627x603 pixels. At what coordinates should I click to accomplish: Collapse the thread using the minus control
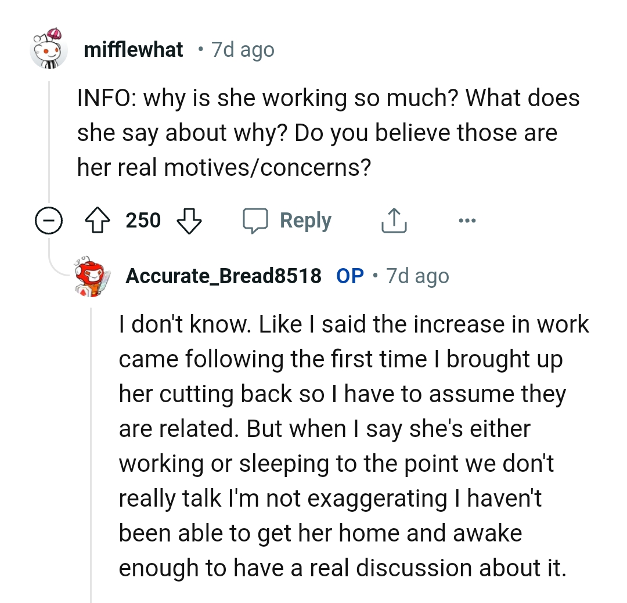click(x=49, y=220)
